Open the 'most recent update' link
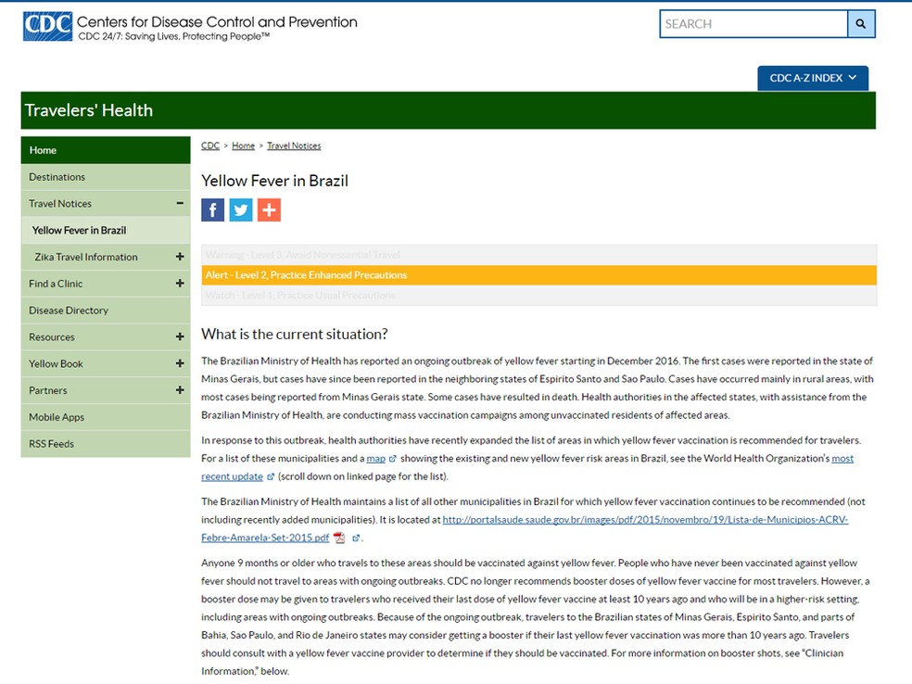The width and height of the screenshot is (912, 684). point(231,477)
